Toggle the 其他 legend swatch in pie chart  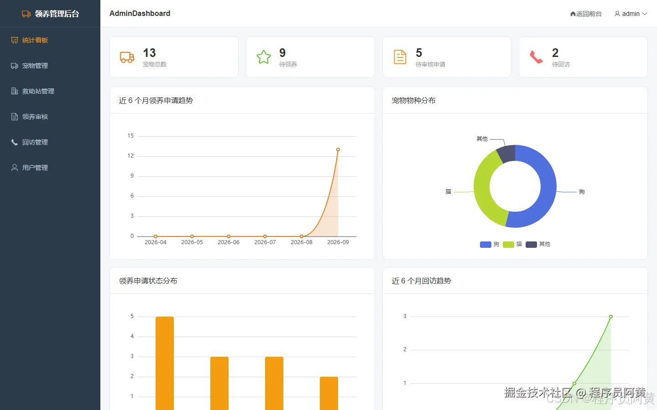click(x=531, y=245)
